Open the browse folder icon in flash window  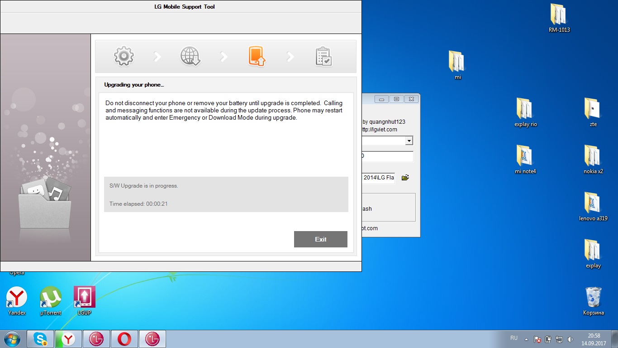point(405,178)
